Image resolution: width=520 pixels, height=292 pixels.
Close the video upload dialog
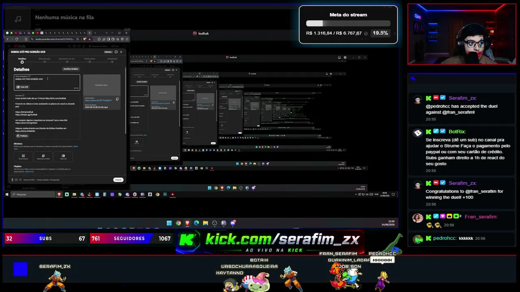[x=121, y=52]
